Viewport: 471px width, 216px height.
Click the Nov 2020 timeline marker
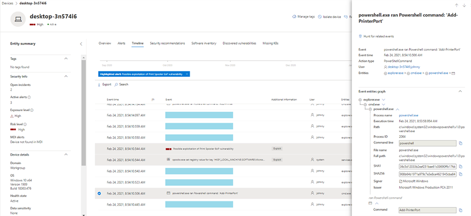coord(230,65)
